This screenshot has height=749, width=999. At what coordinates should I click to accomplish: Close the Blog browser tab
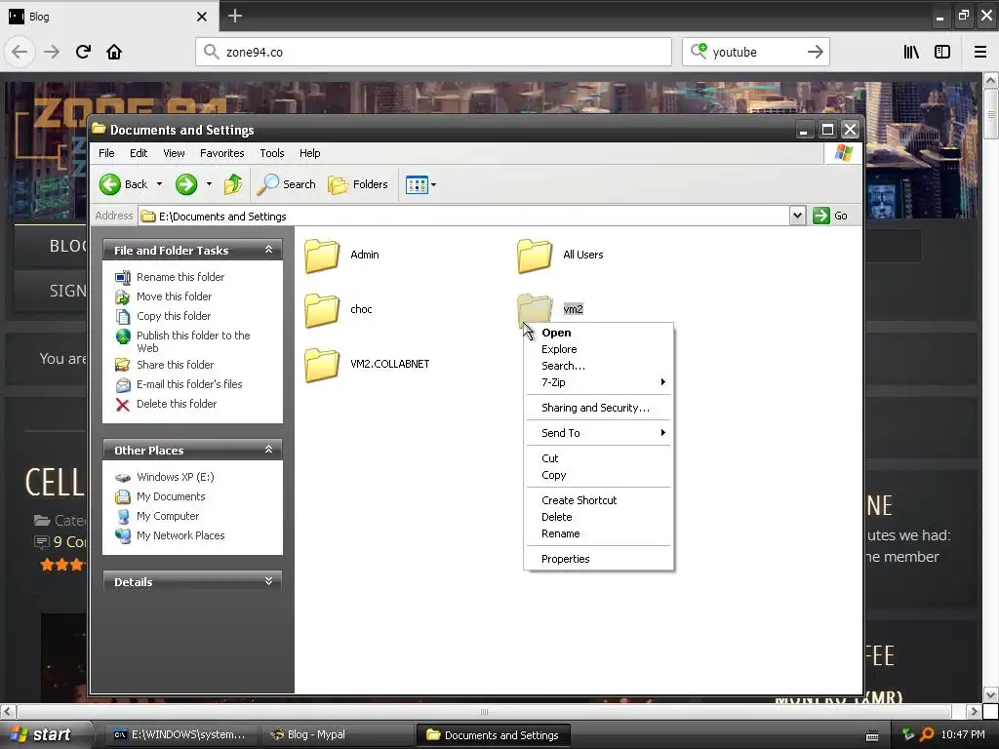point(202,17)
